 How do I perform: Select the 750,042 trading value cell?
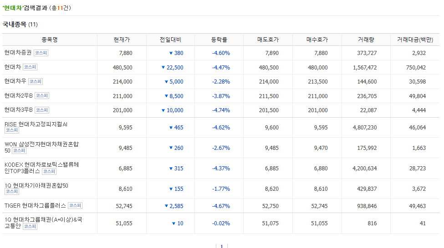coord(416,68)
